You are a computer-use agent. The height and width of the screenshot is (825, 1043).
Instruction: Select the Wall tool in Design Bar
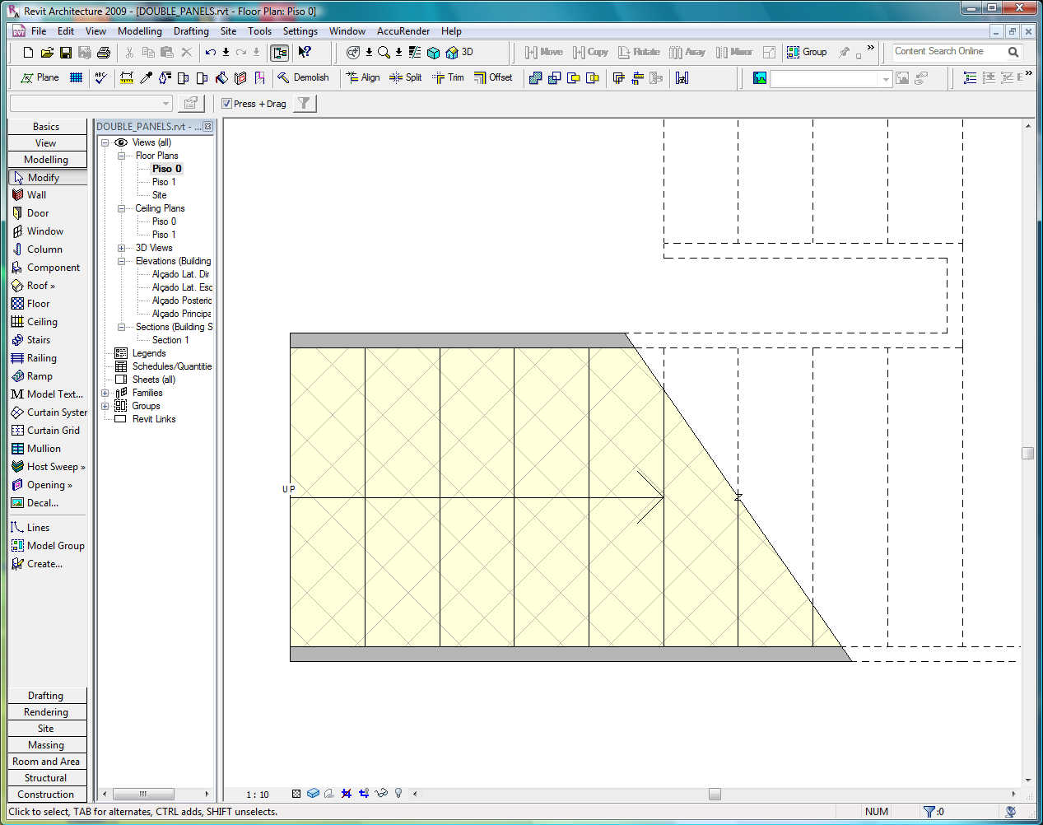[36, 195]
